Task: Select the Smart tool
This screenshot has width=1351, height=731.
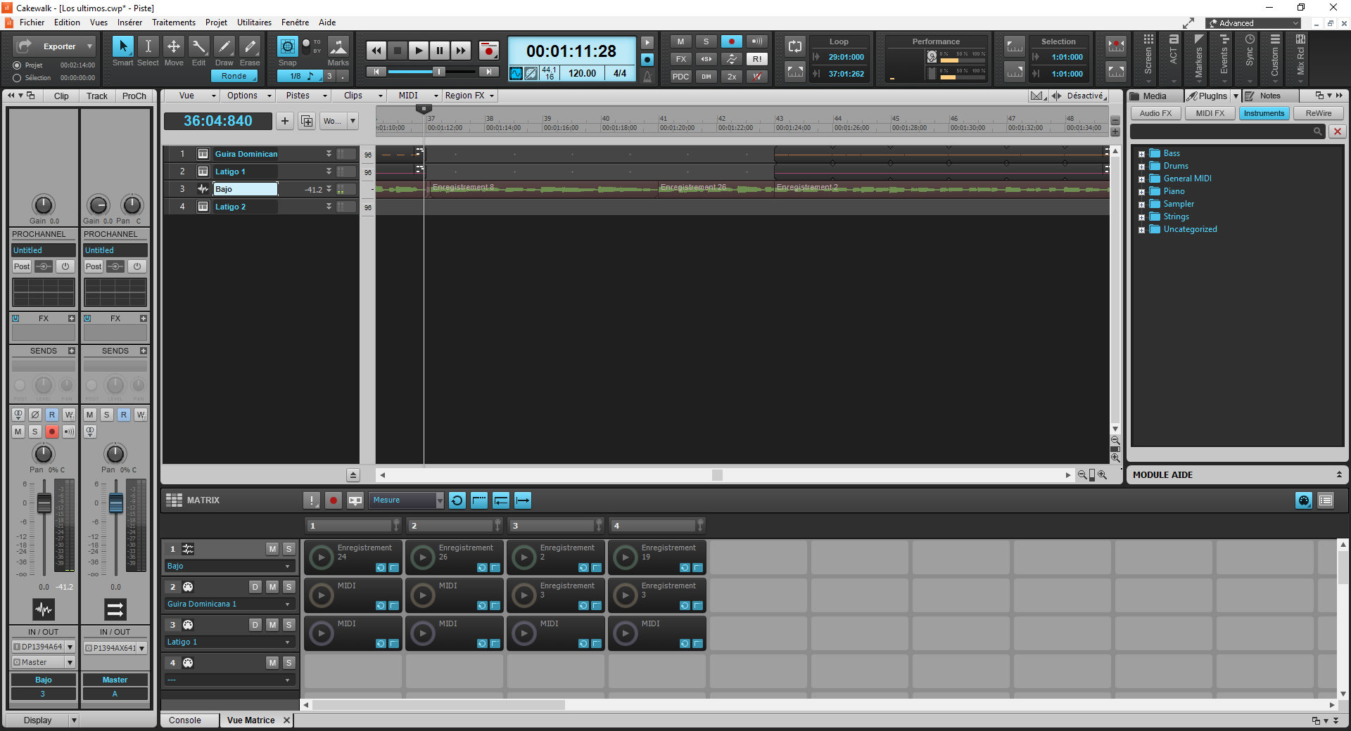Action: point(123,47)
